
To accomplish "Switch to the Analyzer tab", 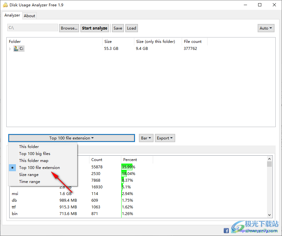I will point(12,15).
